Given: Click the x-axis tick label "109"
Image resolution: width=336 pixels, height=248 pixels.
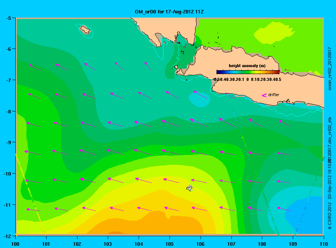Looking at the screenshot, I should point(293,244).
